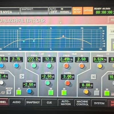Select the cyan LF handle on the EQ graph
The height and width of the screenshot is (114, 114).
pyautogui.click(x=24, y=41)
